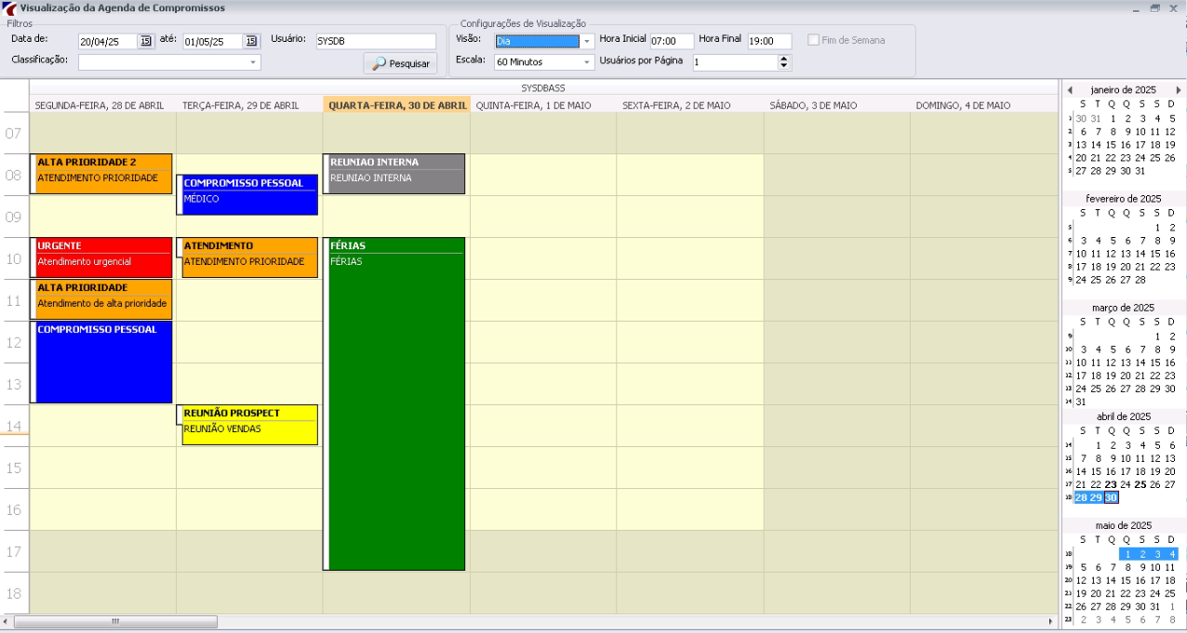Open the Escala dropdown showing 60 Minutos
The width and height of the screenshot is (1187, 633).
click(x=587, y=62)
